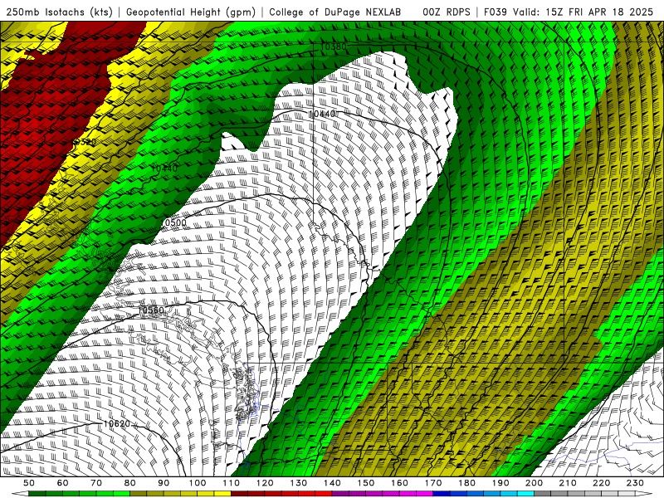This screenshot has height=498, width=664.
Task: Click the 70 value on the color scale
Action: pos(96,483)
